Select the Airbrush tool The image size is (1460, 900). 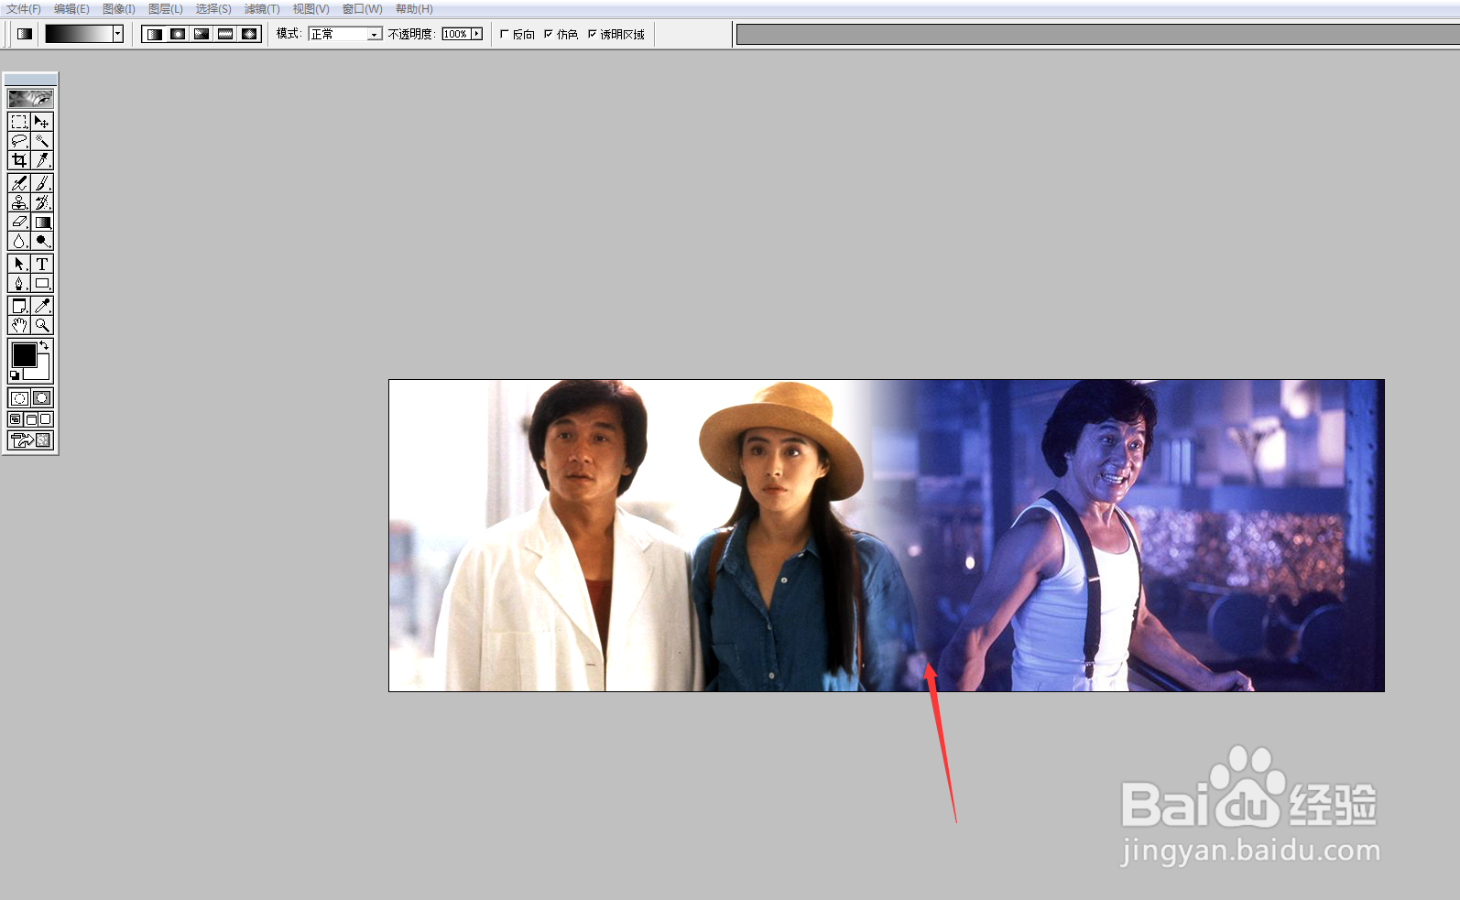point(19,183)
